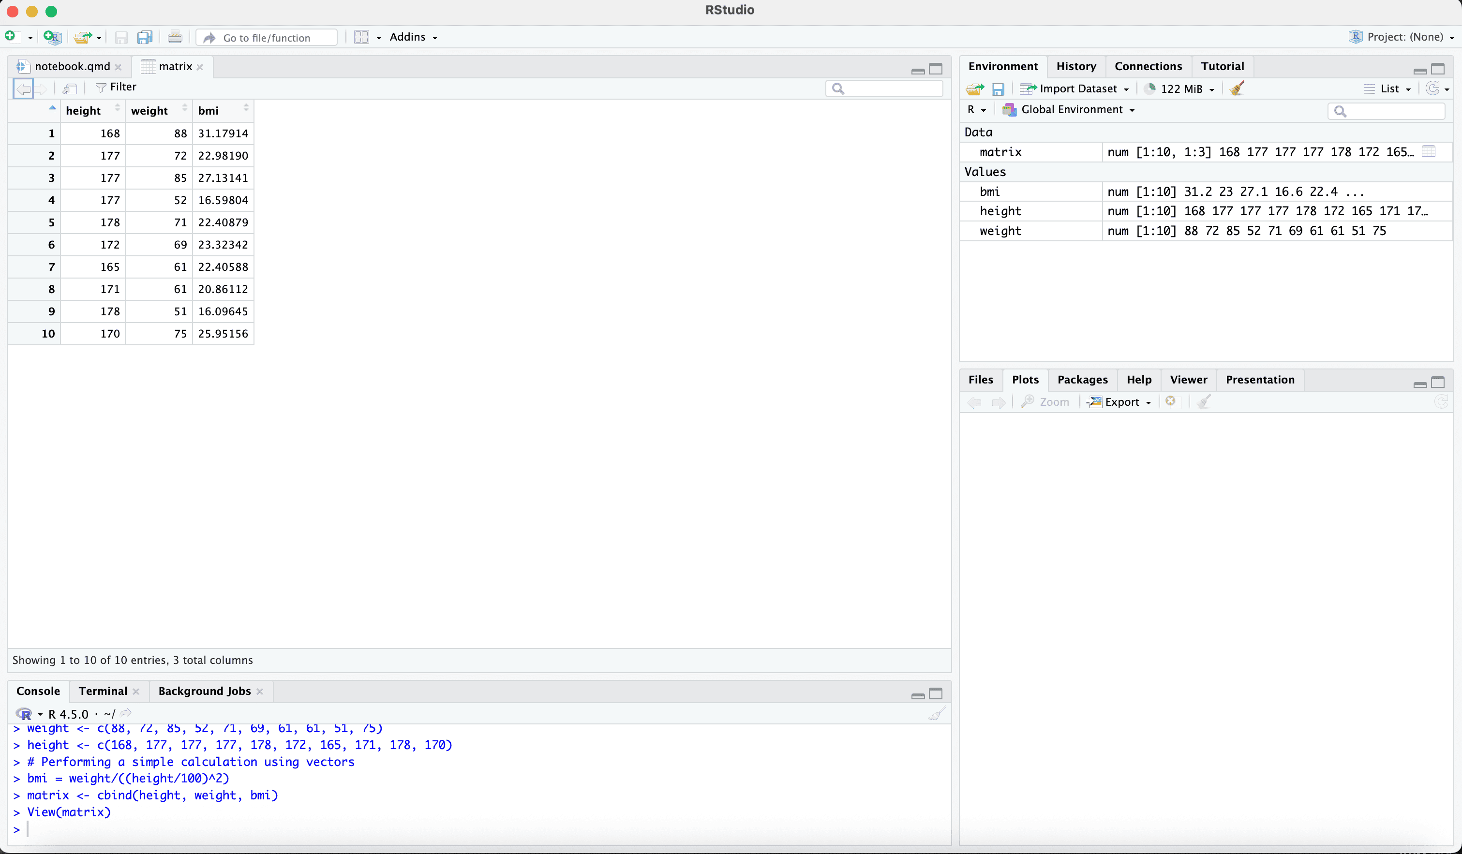This screenshot has width=1462, height=854.
Task: Click the new file plus icon
Action: click(11, 37)
